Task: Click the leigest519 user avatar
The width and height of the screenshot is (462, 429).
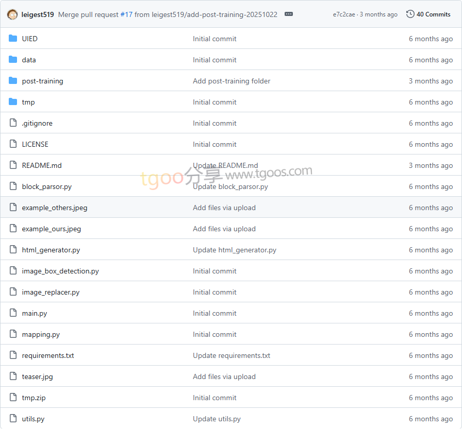Action: point(12,14)
